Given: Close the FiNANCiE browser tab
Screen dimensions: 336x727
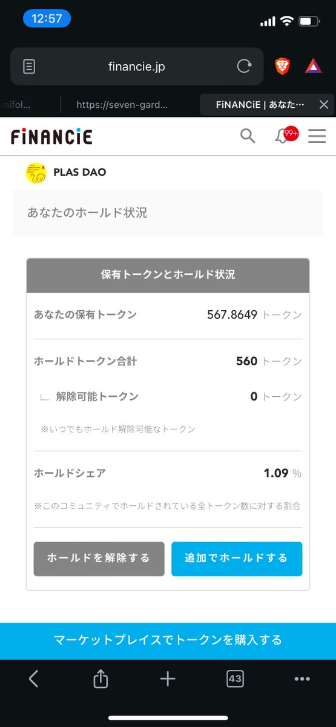Looking at the screenshot, I should point(323,105).
